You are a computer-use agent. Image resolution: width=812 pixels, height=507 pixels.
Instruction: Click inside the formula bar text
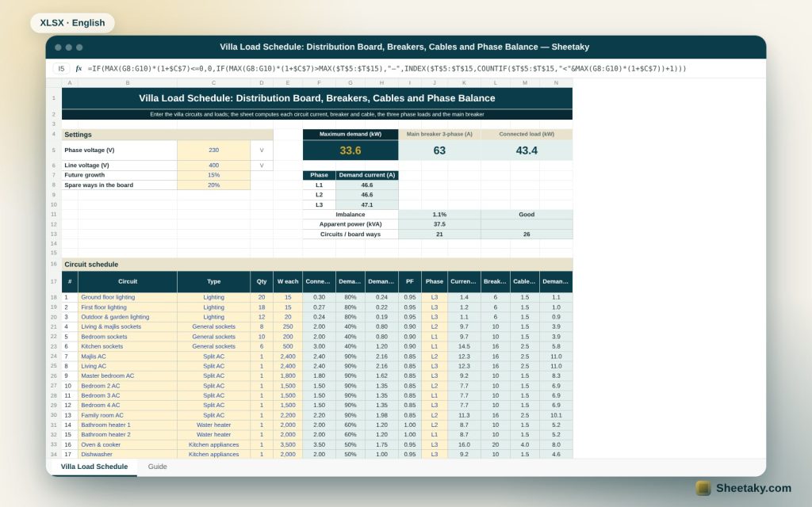click(387, 68)
